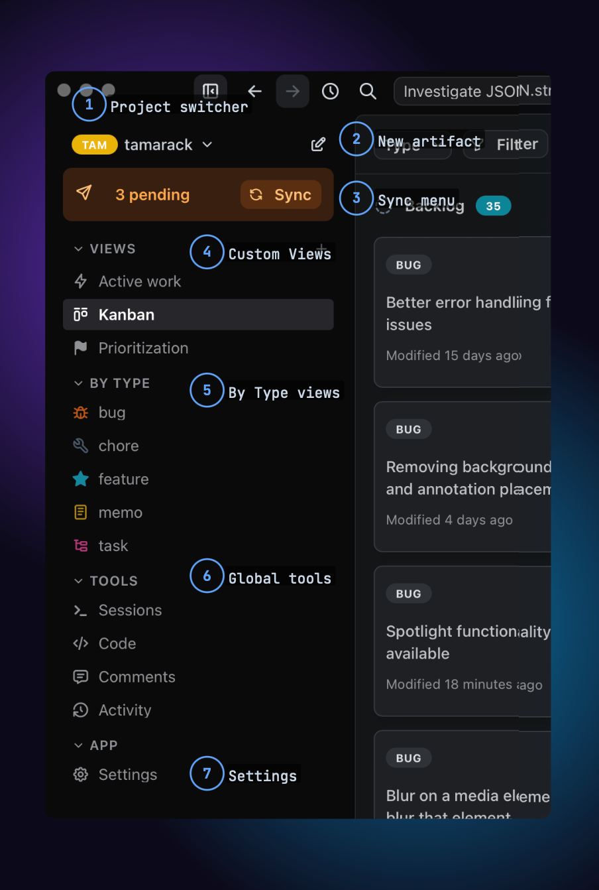Open the task type view
The width and height of the screenshot is (599, 890).
(x=198, y=545)
